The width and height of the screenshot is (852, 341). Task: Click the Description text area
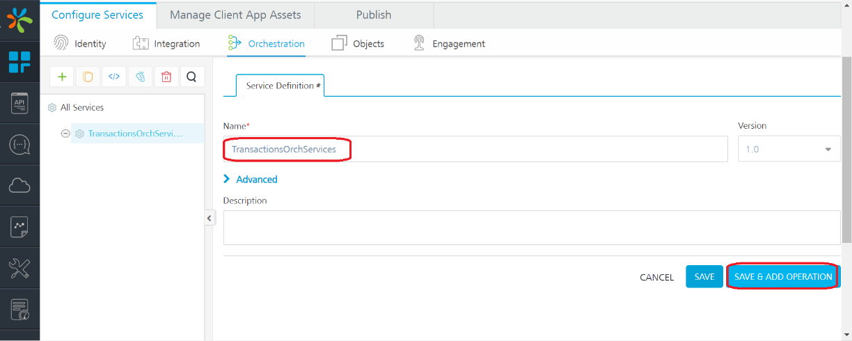(531, 228)
